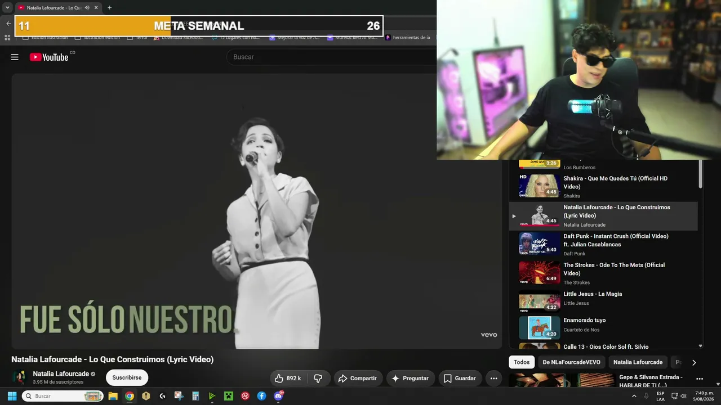Open the Windows Start menu
Screen dimensions: 721x405
click(x=12, y=396)
